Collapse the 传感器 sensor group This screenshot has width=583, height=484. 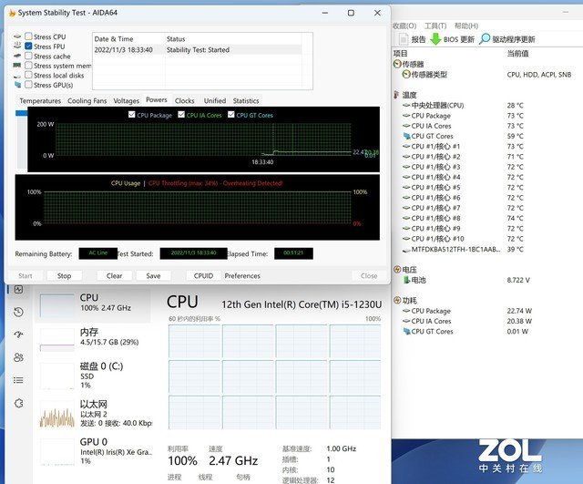click(x=397, y=64)
